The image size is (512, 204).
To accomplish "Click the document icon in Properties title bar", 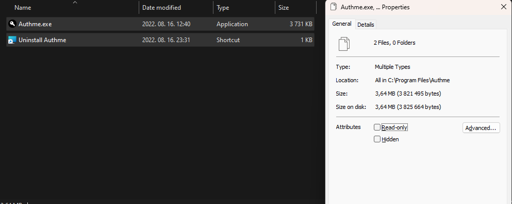I will [x=334, y=7].
